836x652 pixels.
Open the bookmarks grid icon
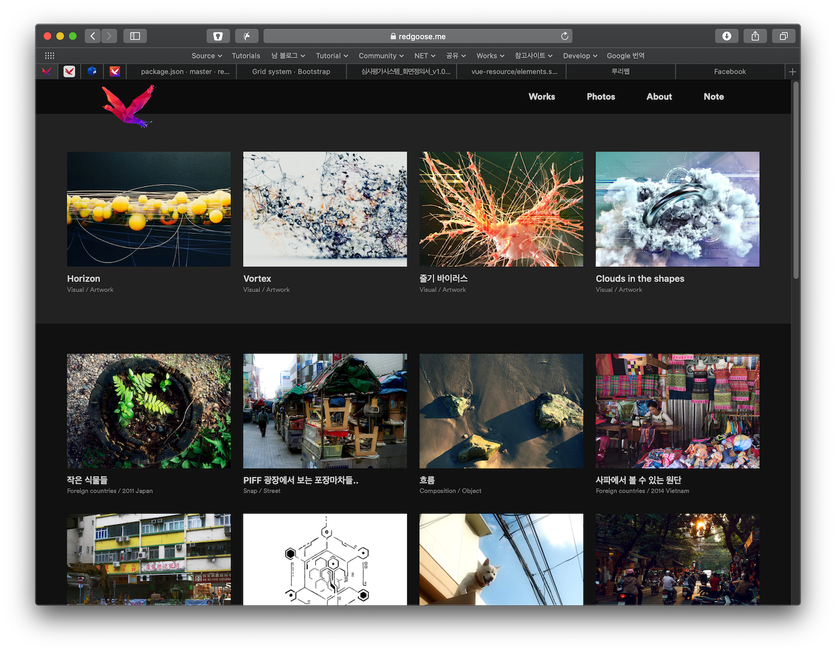[x=49, y=56]
